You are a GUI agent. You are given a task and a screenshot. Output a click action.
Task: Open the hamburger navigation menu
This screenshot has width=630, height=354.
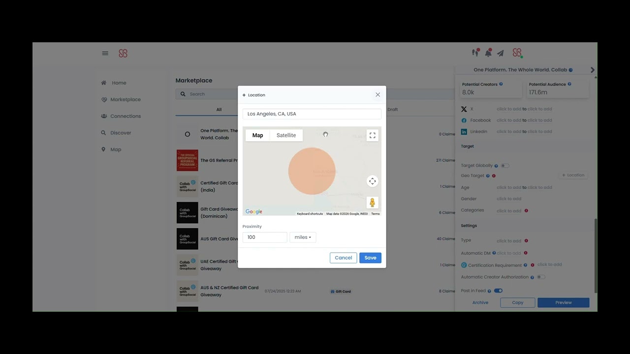coord(105,53)
